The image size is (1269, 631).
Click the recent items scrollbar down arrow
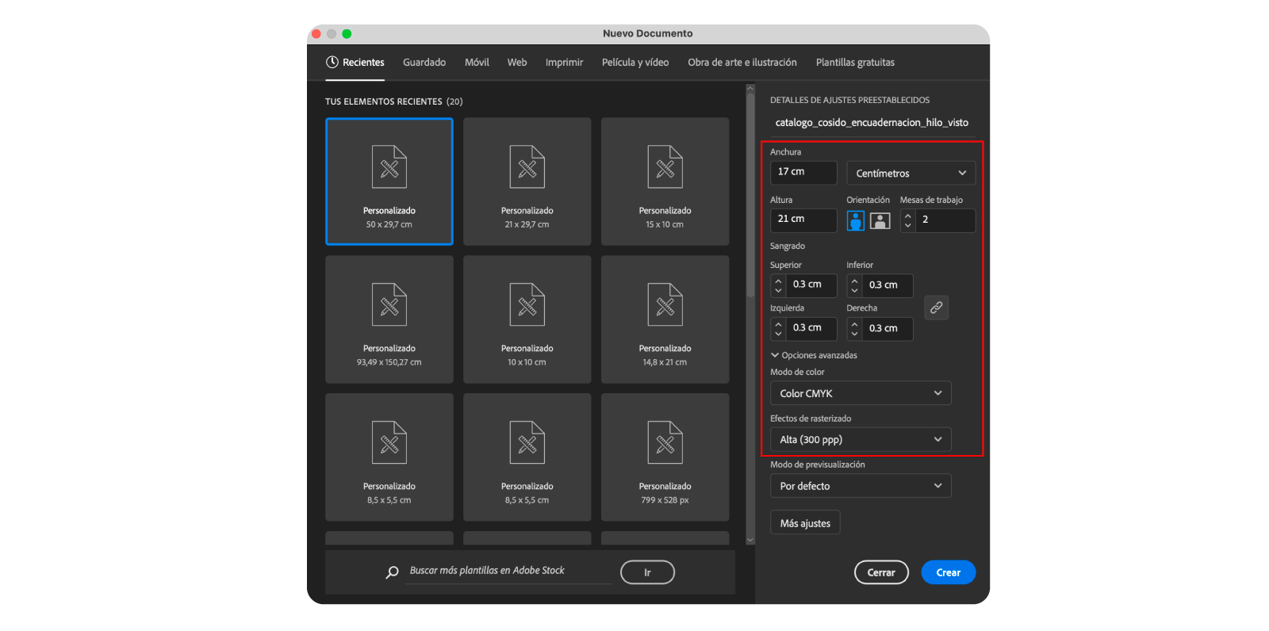pyautogui.click(x=750, y=540)
